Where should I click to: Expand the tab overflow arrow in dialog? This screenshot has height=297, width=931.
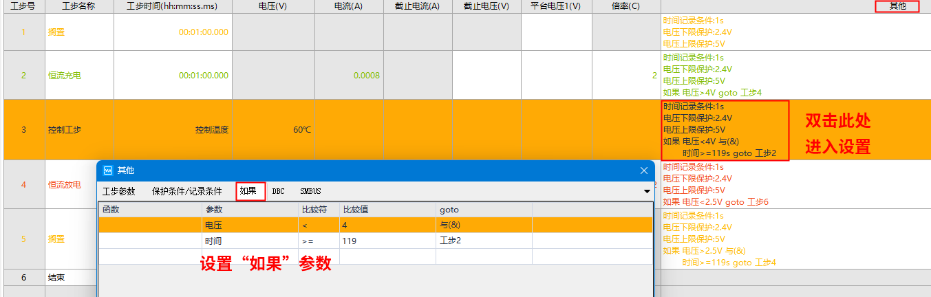[647, 191]
